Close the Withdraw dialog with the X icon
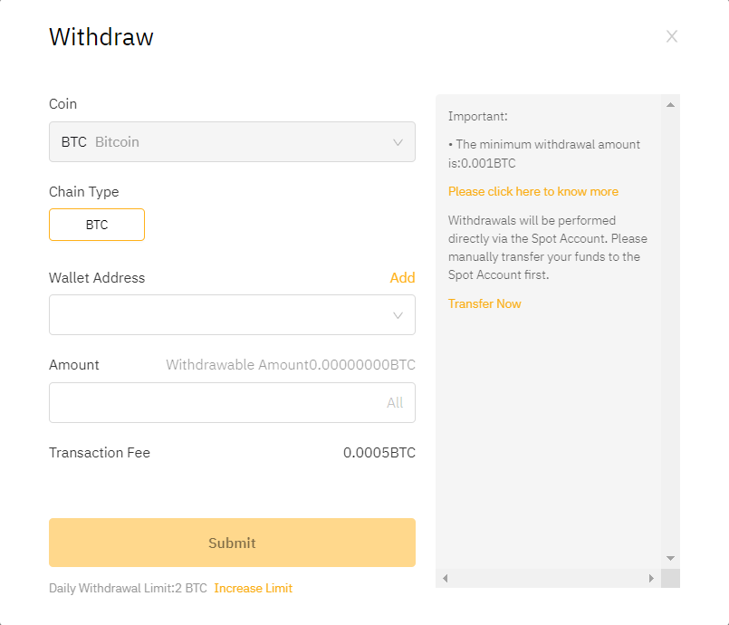Viewport: 729px width, 625px height. 671,36
